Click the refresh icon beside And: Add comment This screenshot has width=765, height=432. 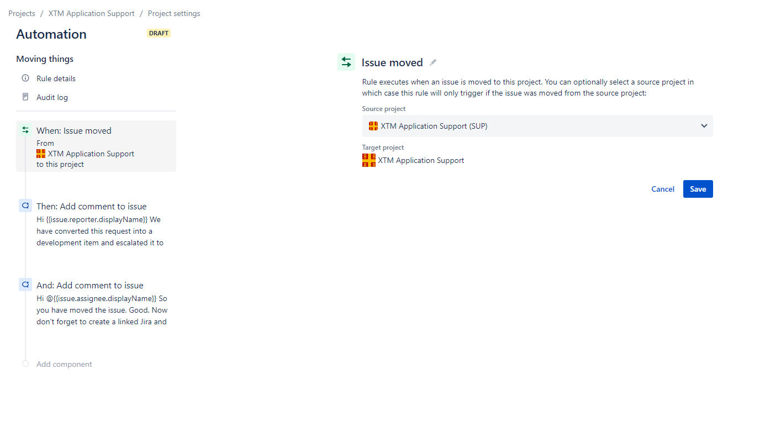click(x=25, y=285)
